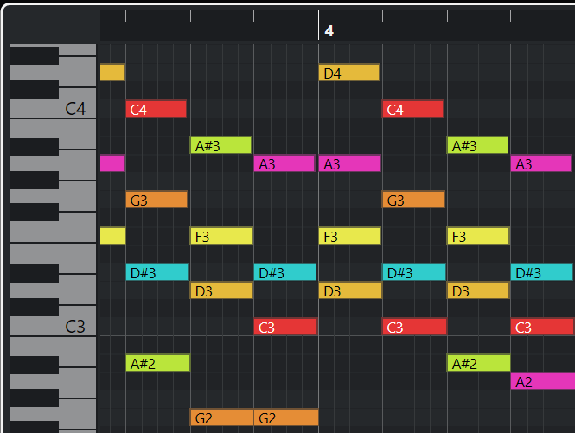Click the rightmost A#3 green note
Screen dimensions: 575x433
pyautogui.click(x=477, y=146)
